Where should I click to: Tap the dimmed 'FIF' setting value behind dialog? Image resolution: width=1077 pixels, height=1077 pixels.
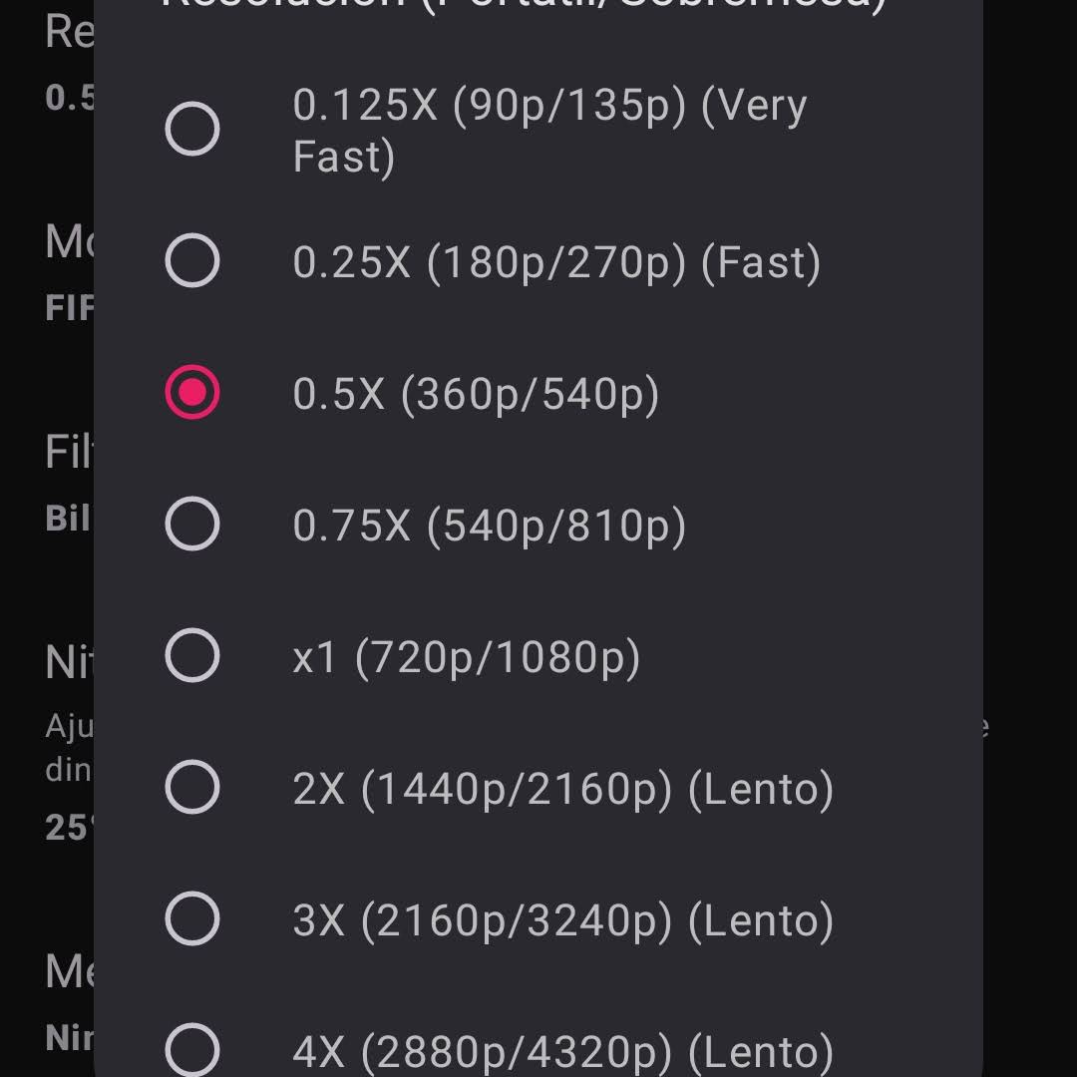70,308
